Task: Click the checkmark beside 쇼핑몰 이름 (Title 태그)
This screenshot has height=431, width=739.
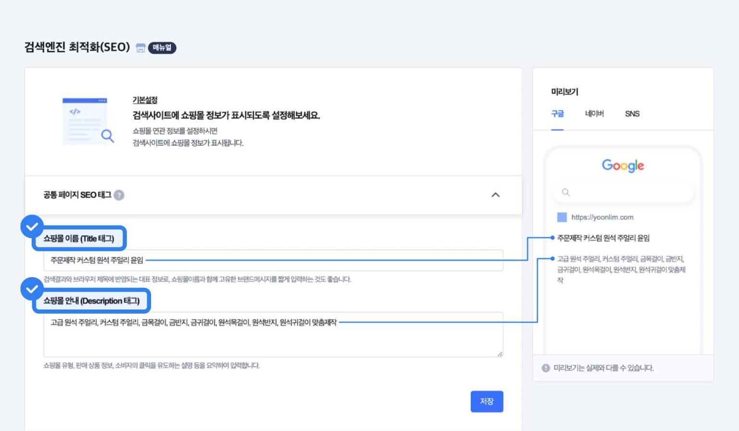Action: [x=32, y=226]
